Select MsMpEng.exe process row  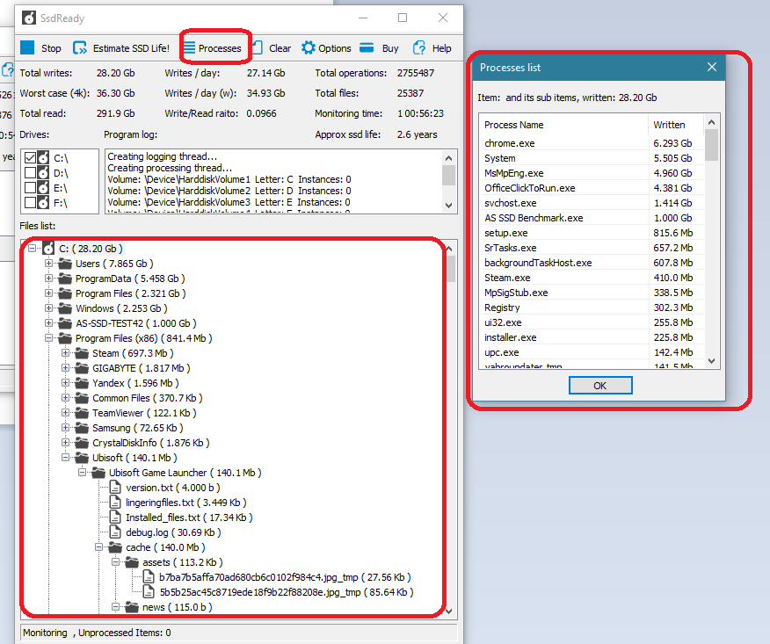pyautogui.click(x=592, y=173)
